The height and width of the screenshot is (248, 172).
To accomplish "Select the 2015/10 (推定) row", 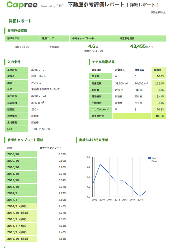I will click(x=35, y=239).
